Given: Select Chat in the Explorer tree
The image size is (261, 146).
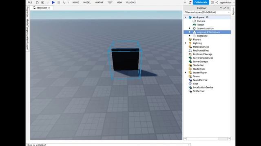Looking at the screenshot, I should click(x=195, y=84).
